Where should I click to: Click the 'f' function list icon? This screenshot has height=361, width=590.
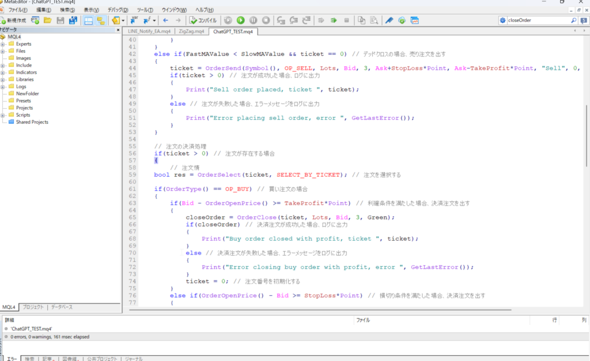tap(146, 20)
